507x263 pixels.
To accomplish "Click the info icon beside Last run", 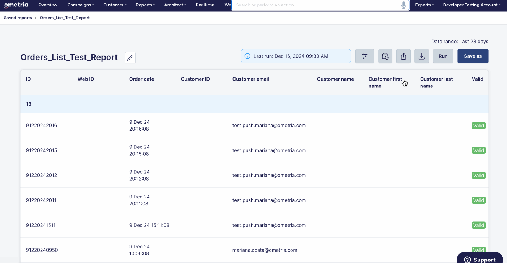I will 247,56.
